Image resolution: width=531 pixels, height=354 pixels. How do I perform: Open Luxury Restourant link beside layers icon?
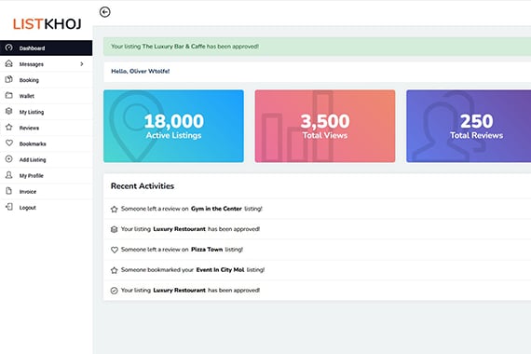[x=179, y=229]
